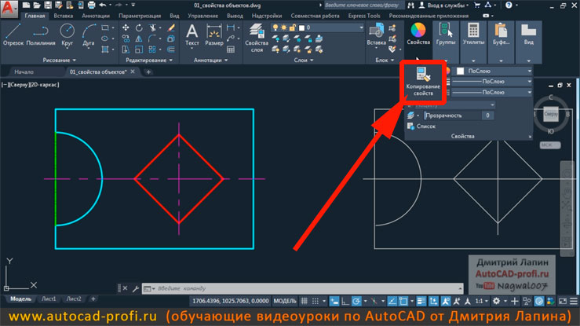The image size is (580, 326).
Task: Click the Копирование свойств match properties button
Action: pos(423,82)
